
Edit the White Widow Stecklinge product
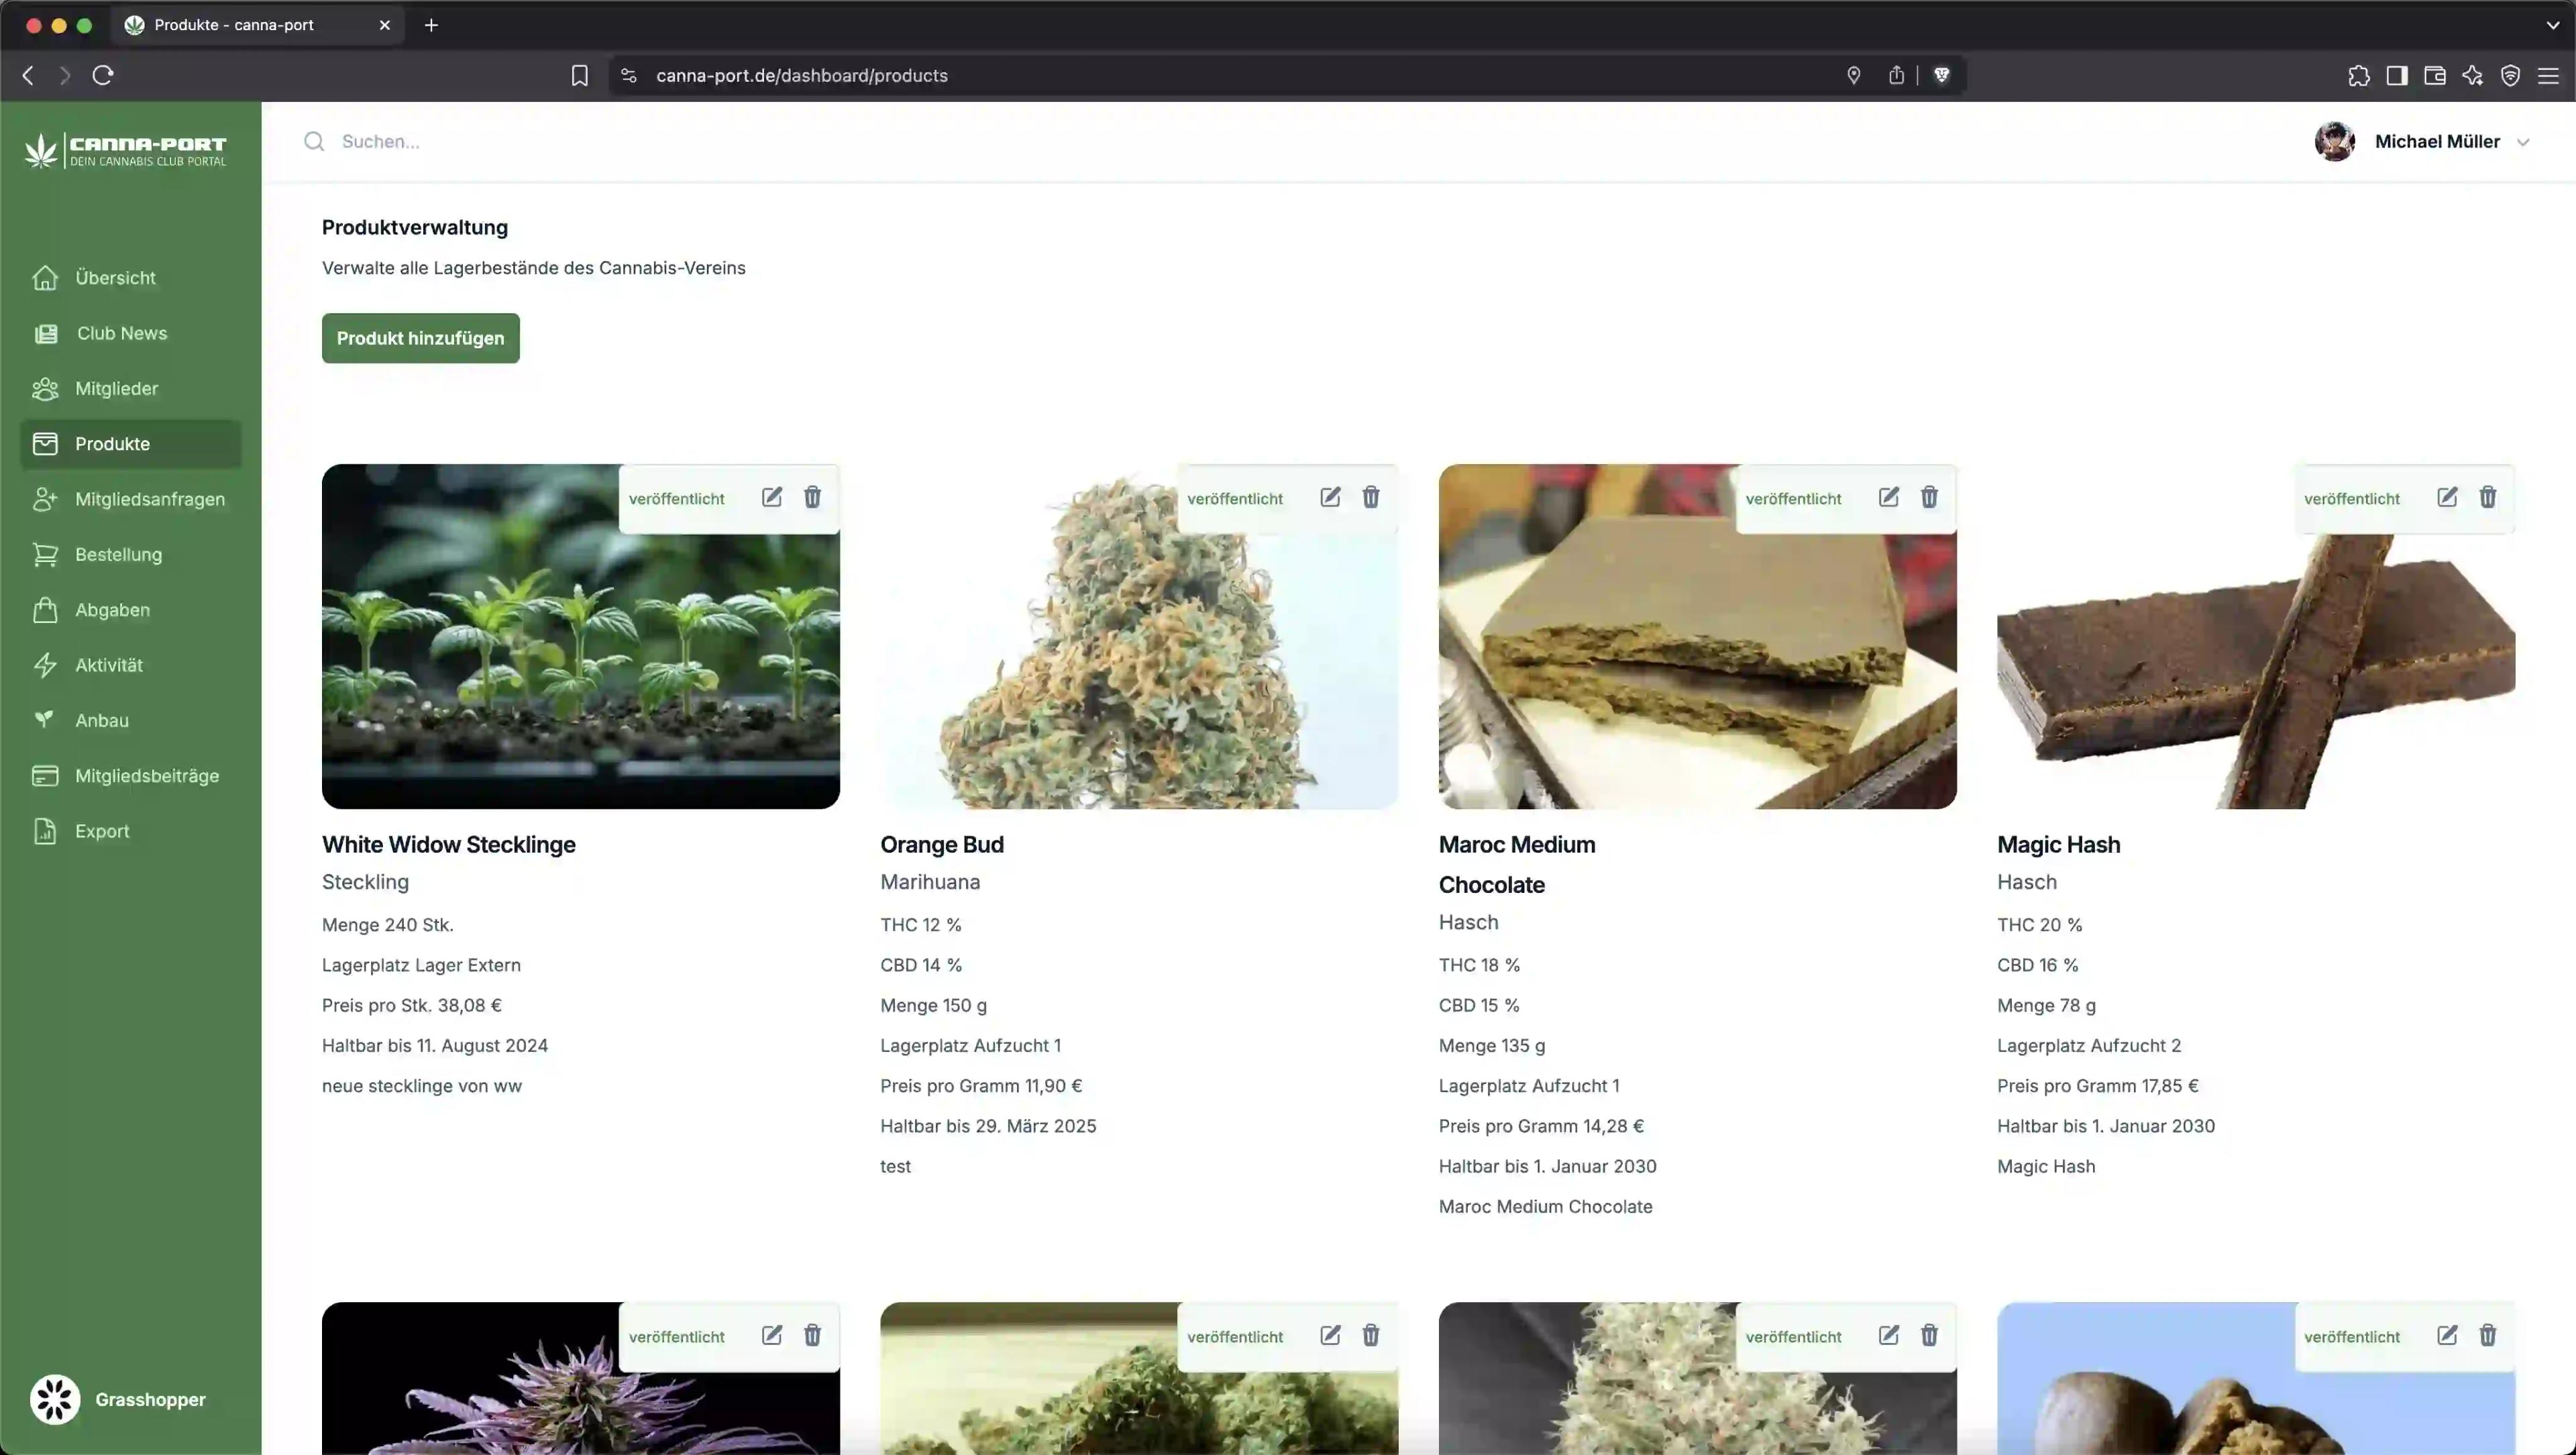point(772,497)
